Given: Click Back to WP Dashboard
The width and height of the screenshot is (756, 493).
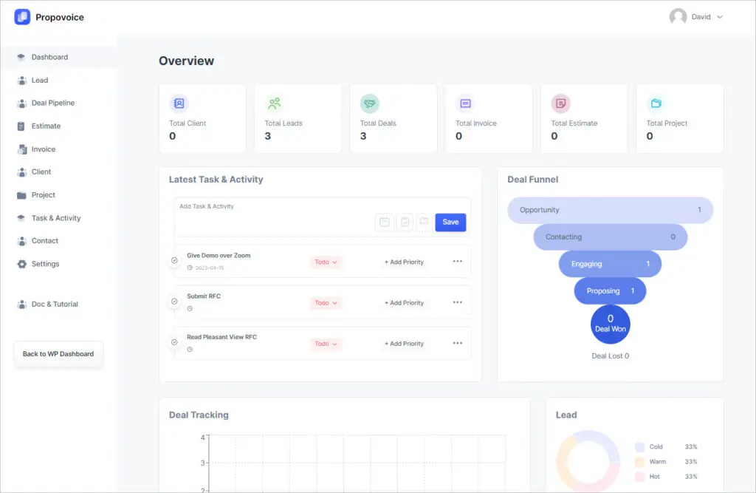Looking at the screenshot, I should pos(58,354).
